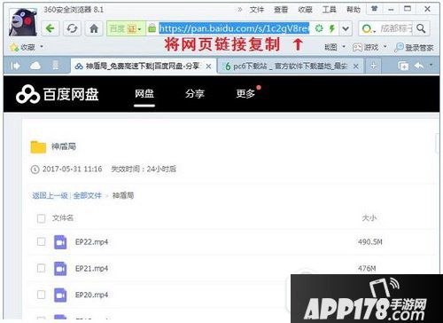The height and width of the screenshot is (323, 443).
Task: Click the green lightning speed-mode icon
Action: [332, 28]
